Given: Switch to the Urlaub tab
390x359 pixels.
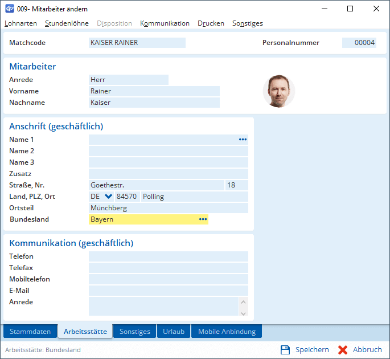Looking at the screenshot, I should (x=173, y=332).
